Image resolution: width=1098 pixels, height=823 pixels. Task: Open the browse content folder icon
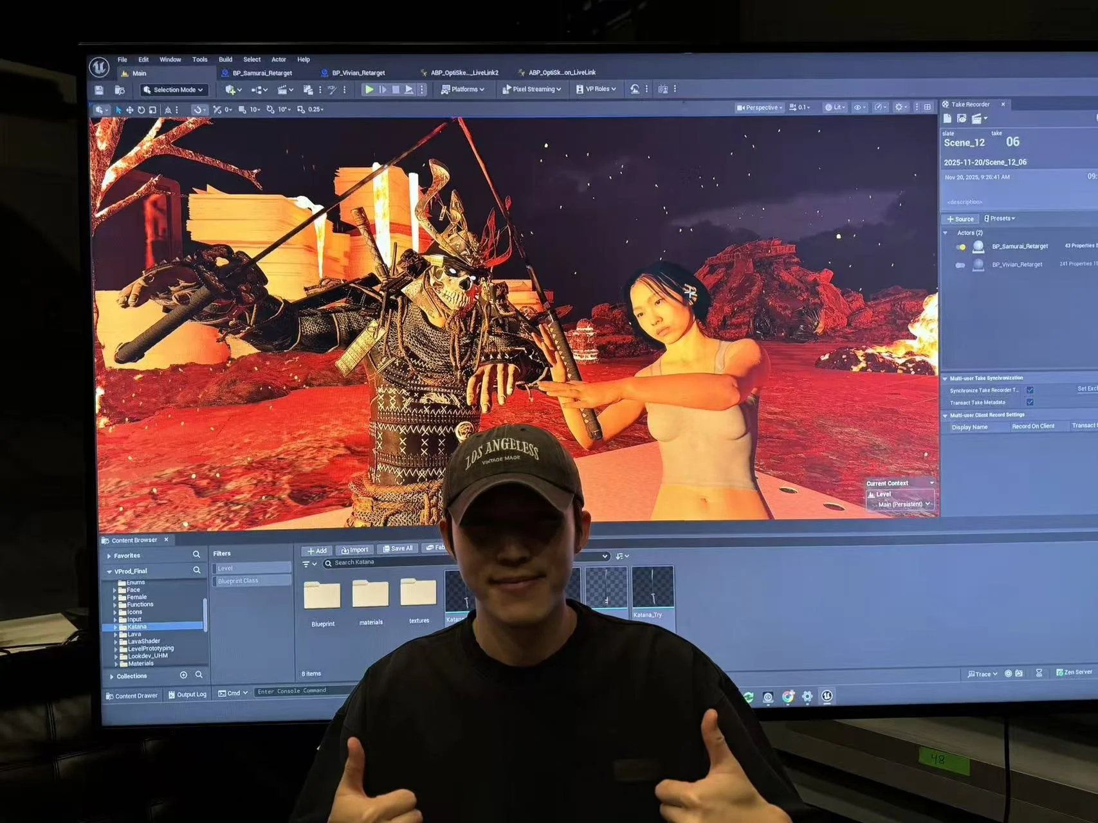(120, 90)
